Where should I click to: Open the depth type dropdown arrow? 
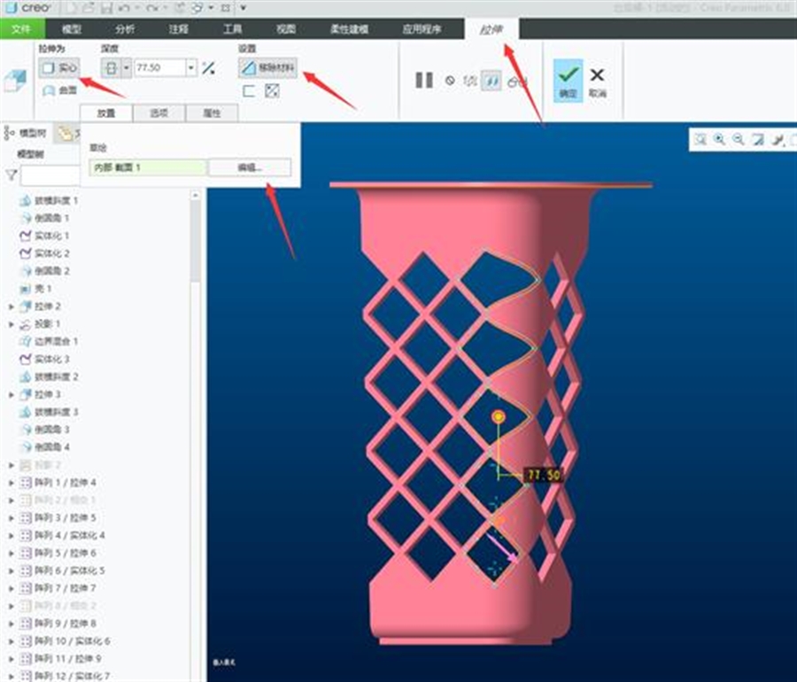127,67
